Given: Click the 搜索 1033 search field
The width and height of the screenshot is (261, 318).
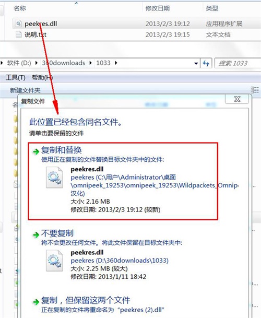Looking at the screenshot, I should point(238,63).
